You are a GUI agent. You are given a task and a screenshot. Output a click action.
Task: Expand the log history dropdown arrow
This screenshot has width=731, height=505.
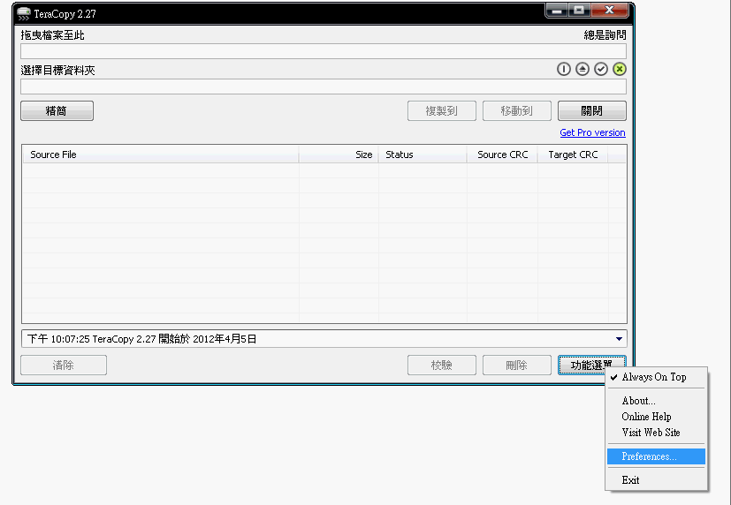pos(619,339)
